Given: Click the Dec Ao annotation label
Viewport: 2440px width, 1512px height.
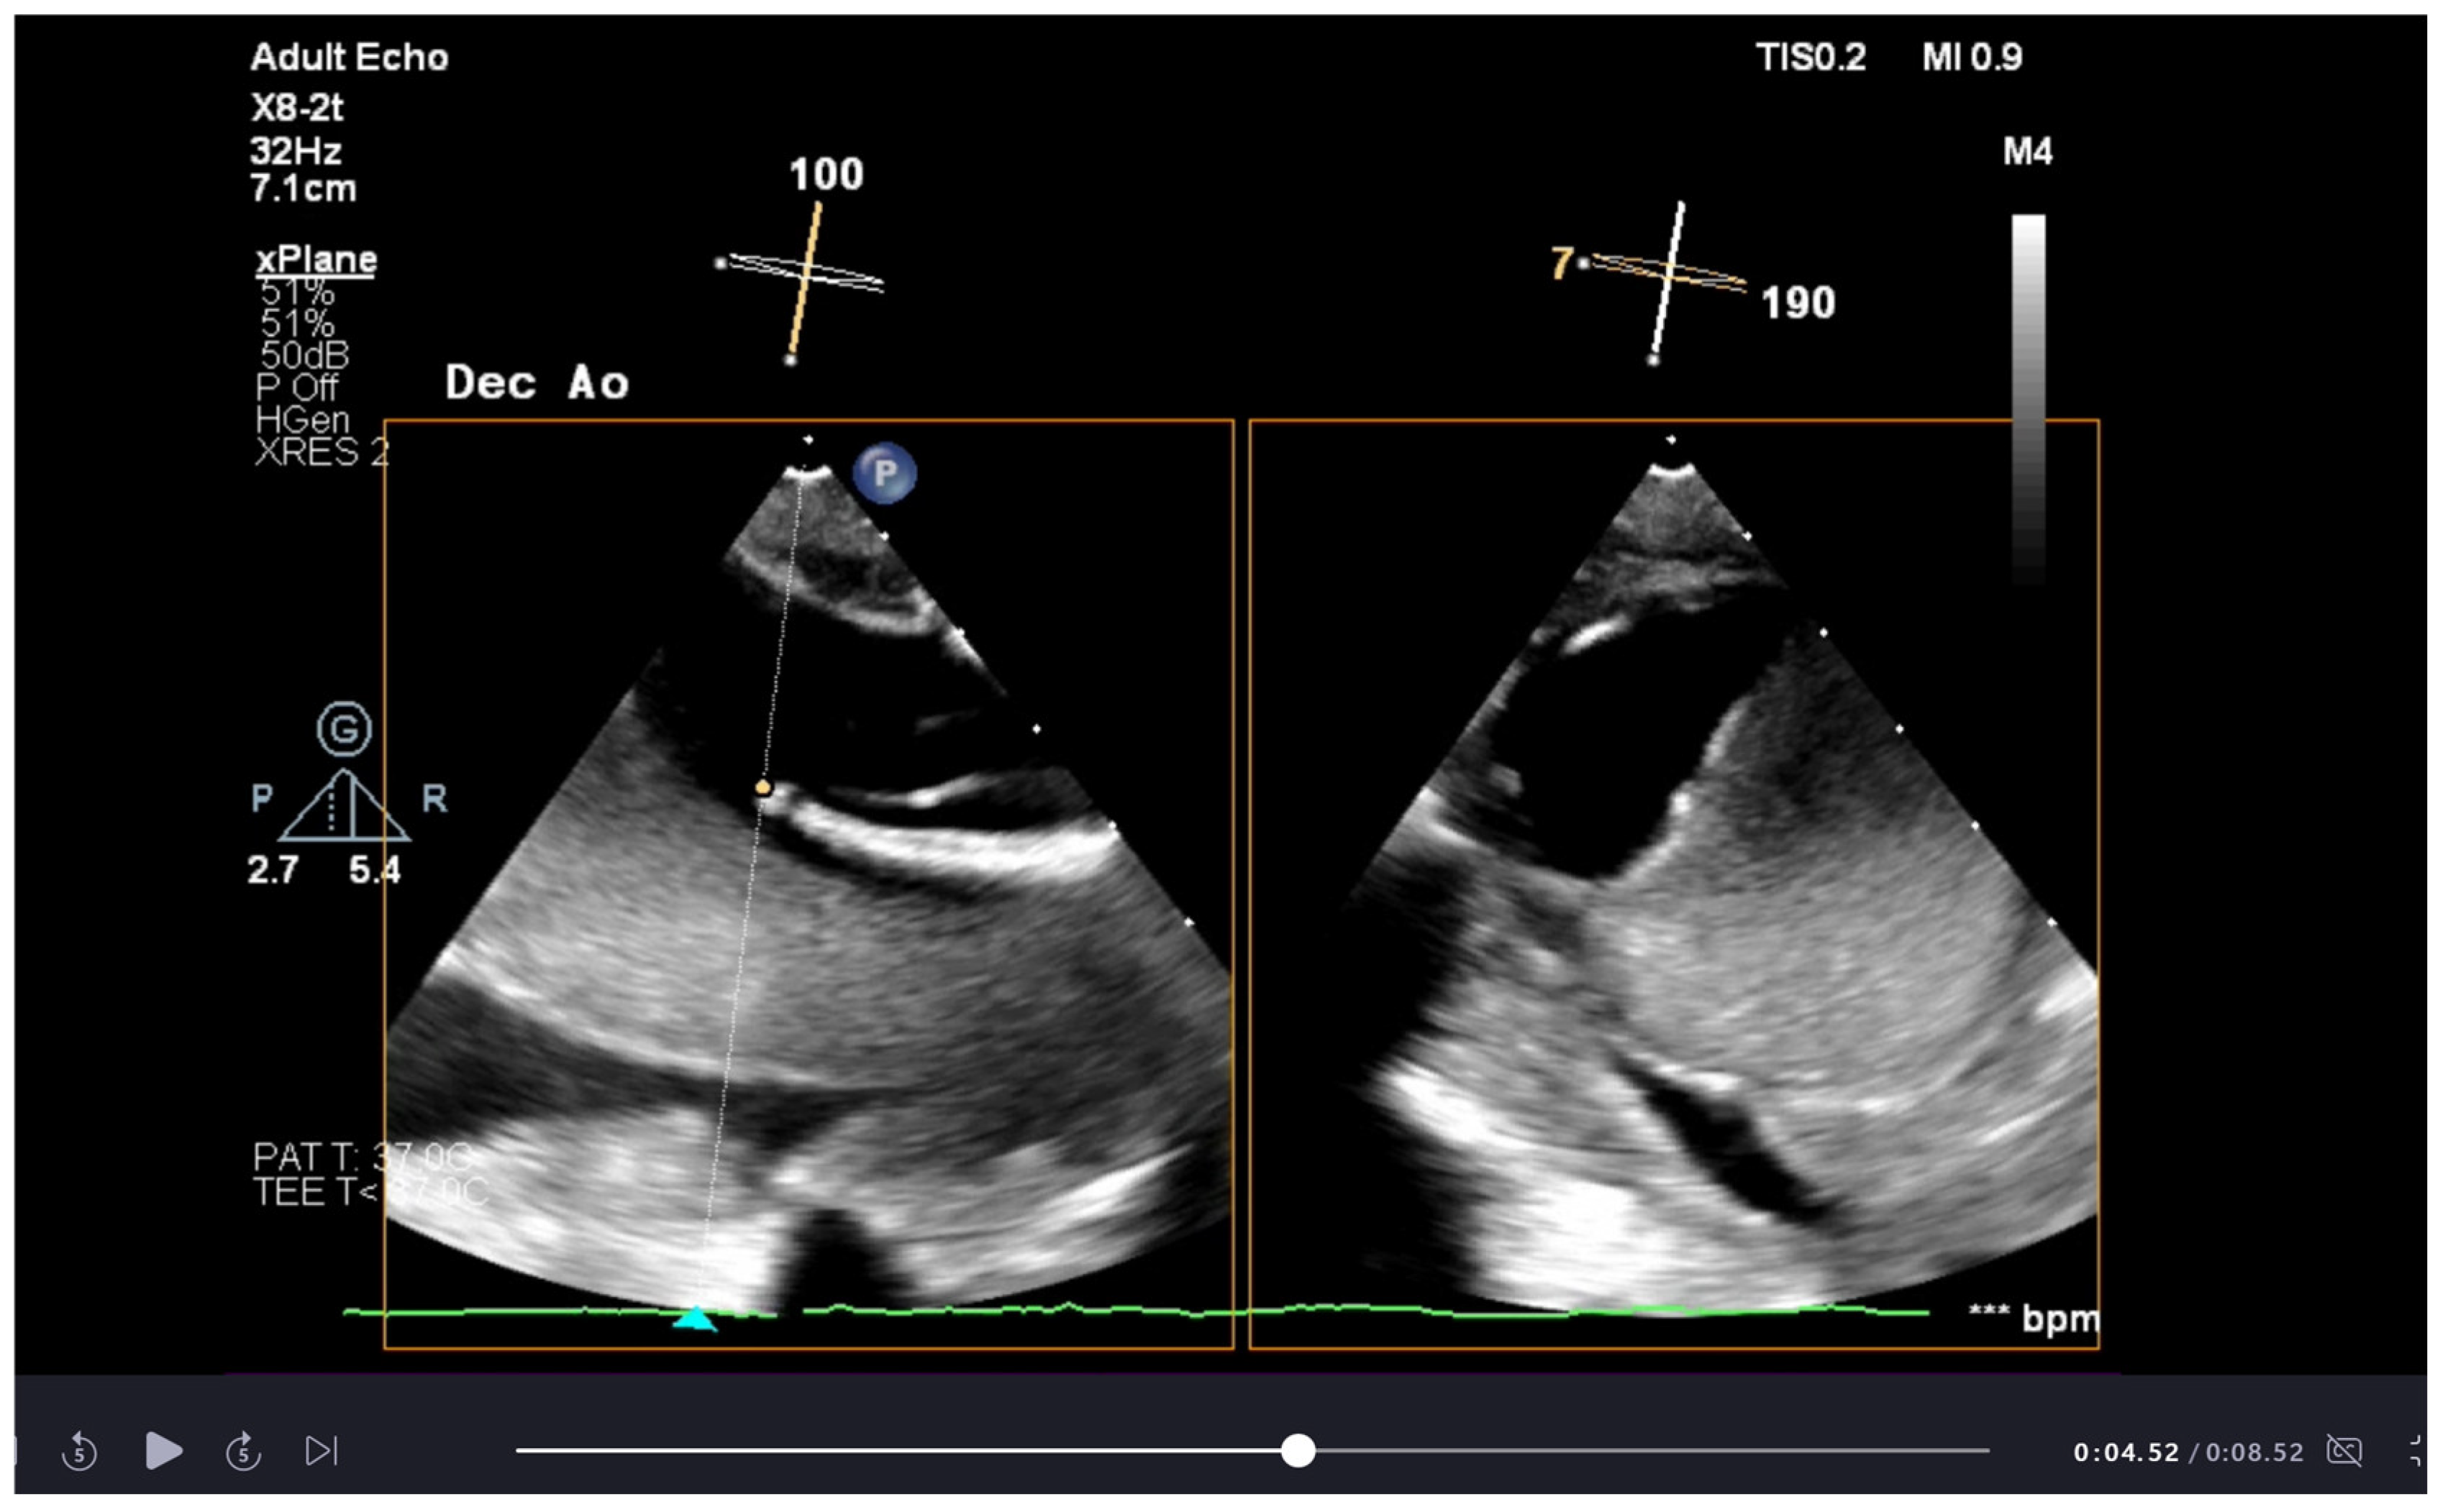Looking at the screenshot, I should click(536, 383).
